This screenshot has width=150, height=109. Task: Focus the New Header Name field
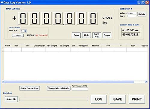click(x=80, y=89)
